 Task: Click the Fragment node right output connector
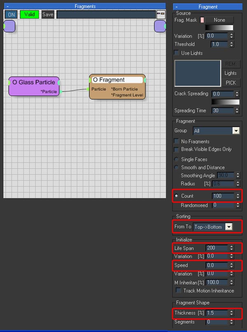click(145, 80)
